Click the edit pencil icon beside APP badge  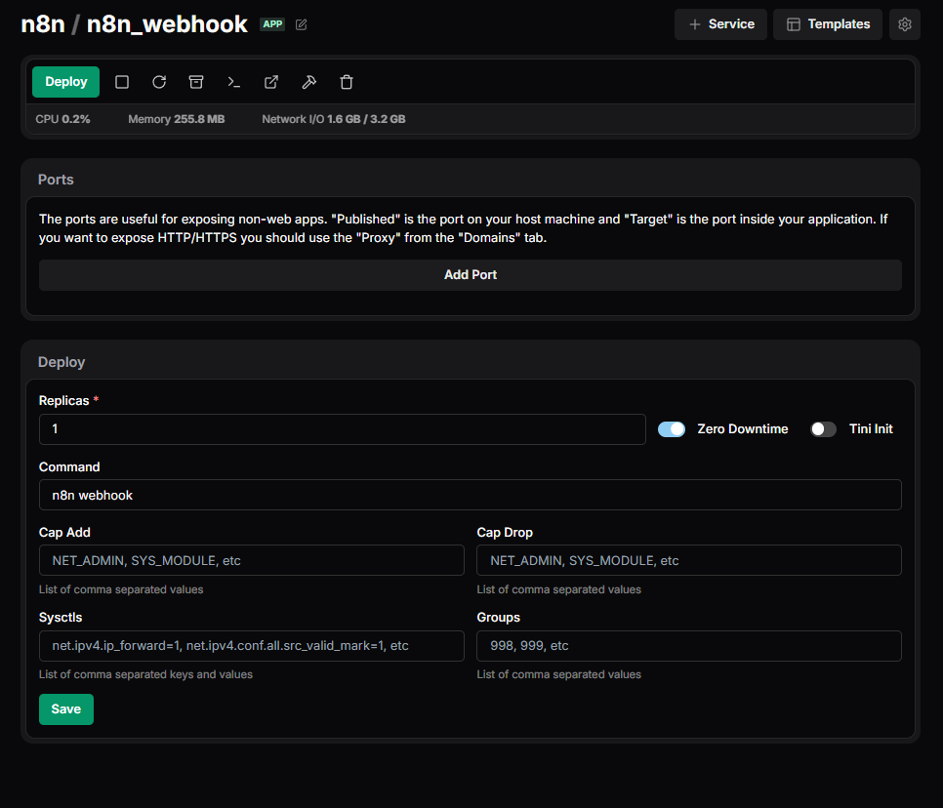pos(302,24)
